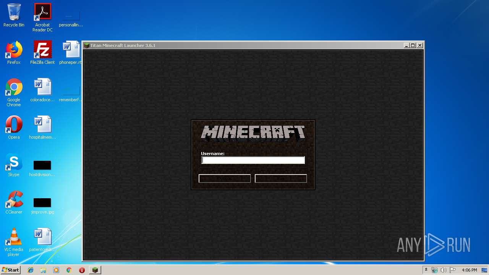The height and width of the screenshot is (275, 489).
Task: Select the Google Chrome desktop shortcut
Action: point(14,92)
